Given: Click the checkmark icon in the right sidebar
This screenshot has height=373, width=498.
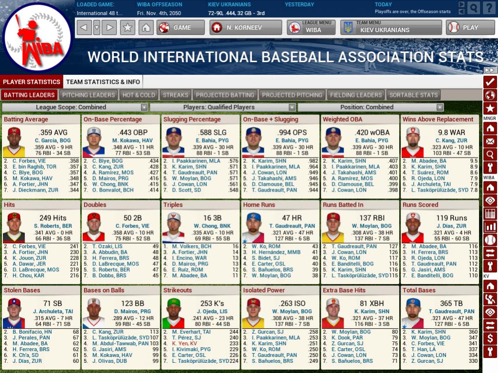Looking at the screenshot, I should click(490, 82).
